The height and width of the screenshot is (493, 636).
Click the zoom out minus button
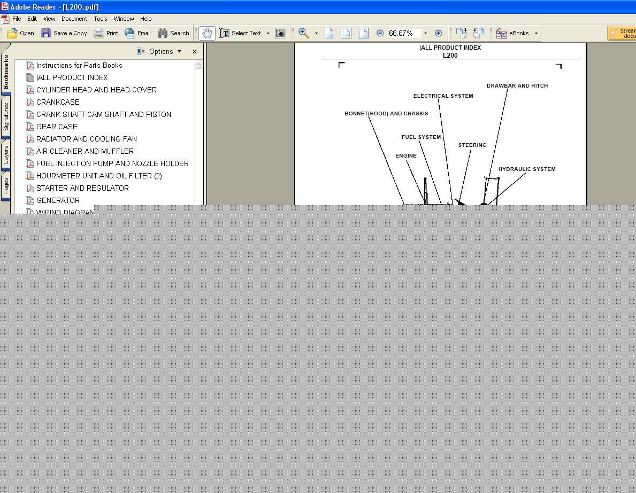pos(380,33)
